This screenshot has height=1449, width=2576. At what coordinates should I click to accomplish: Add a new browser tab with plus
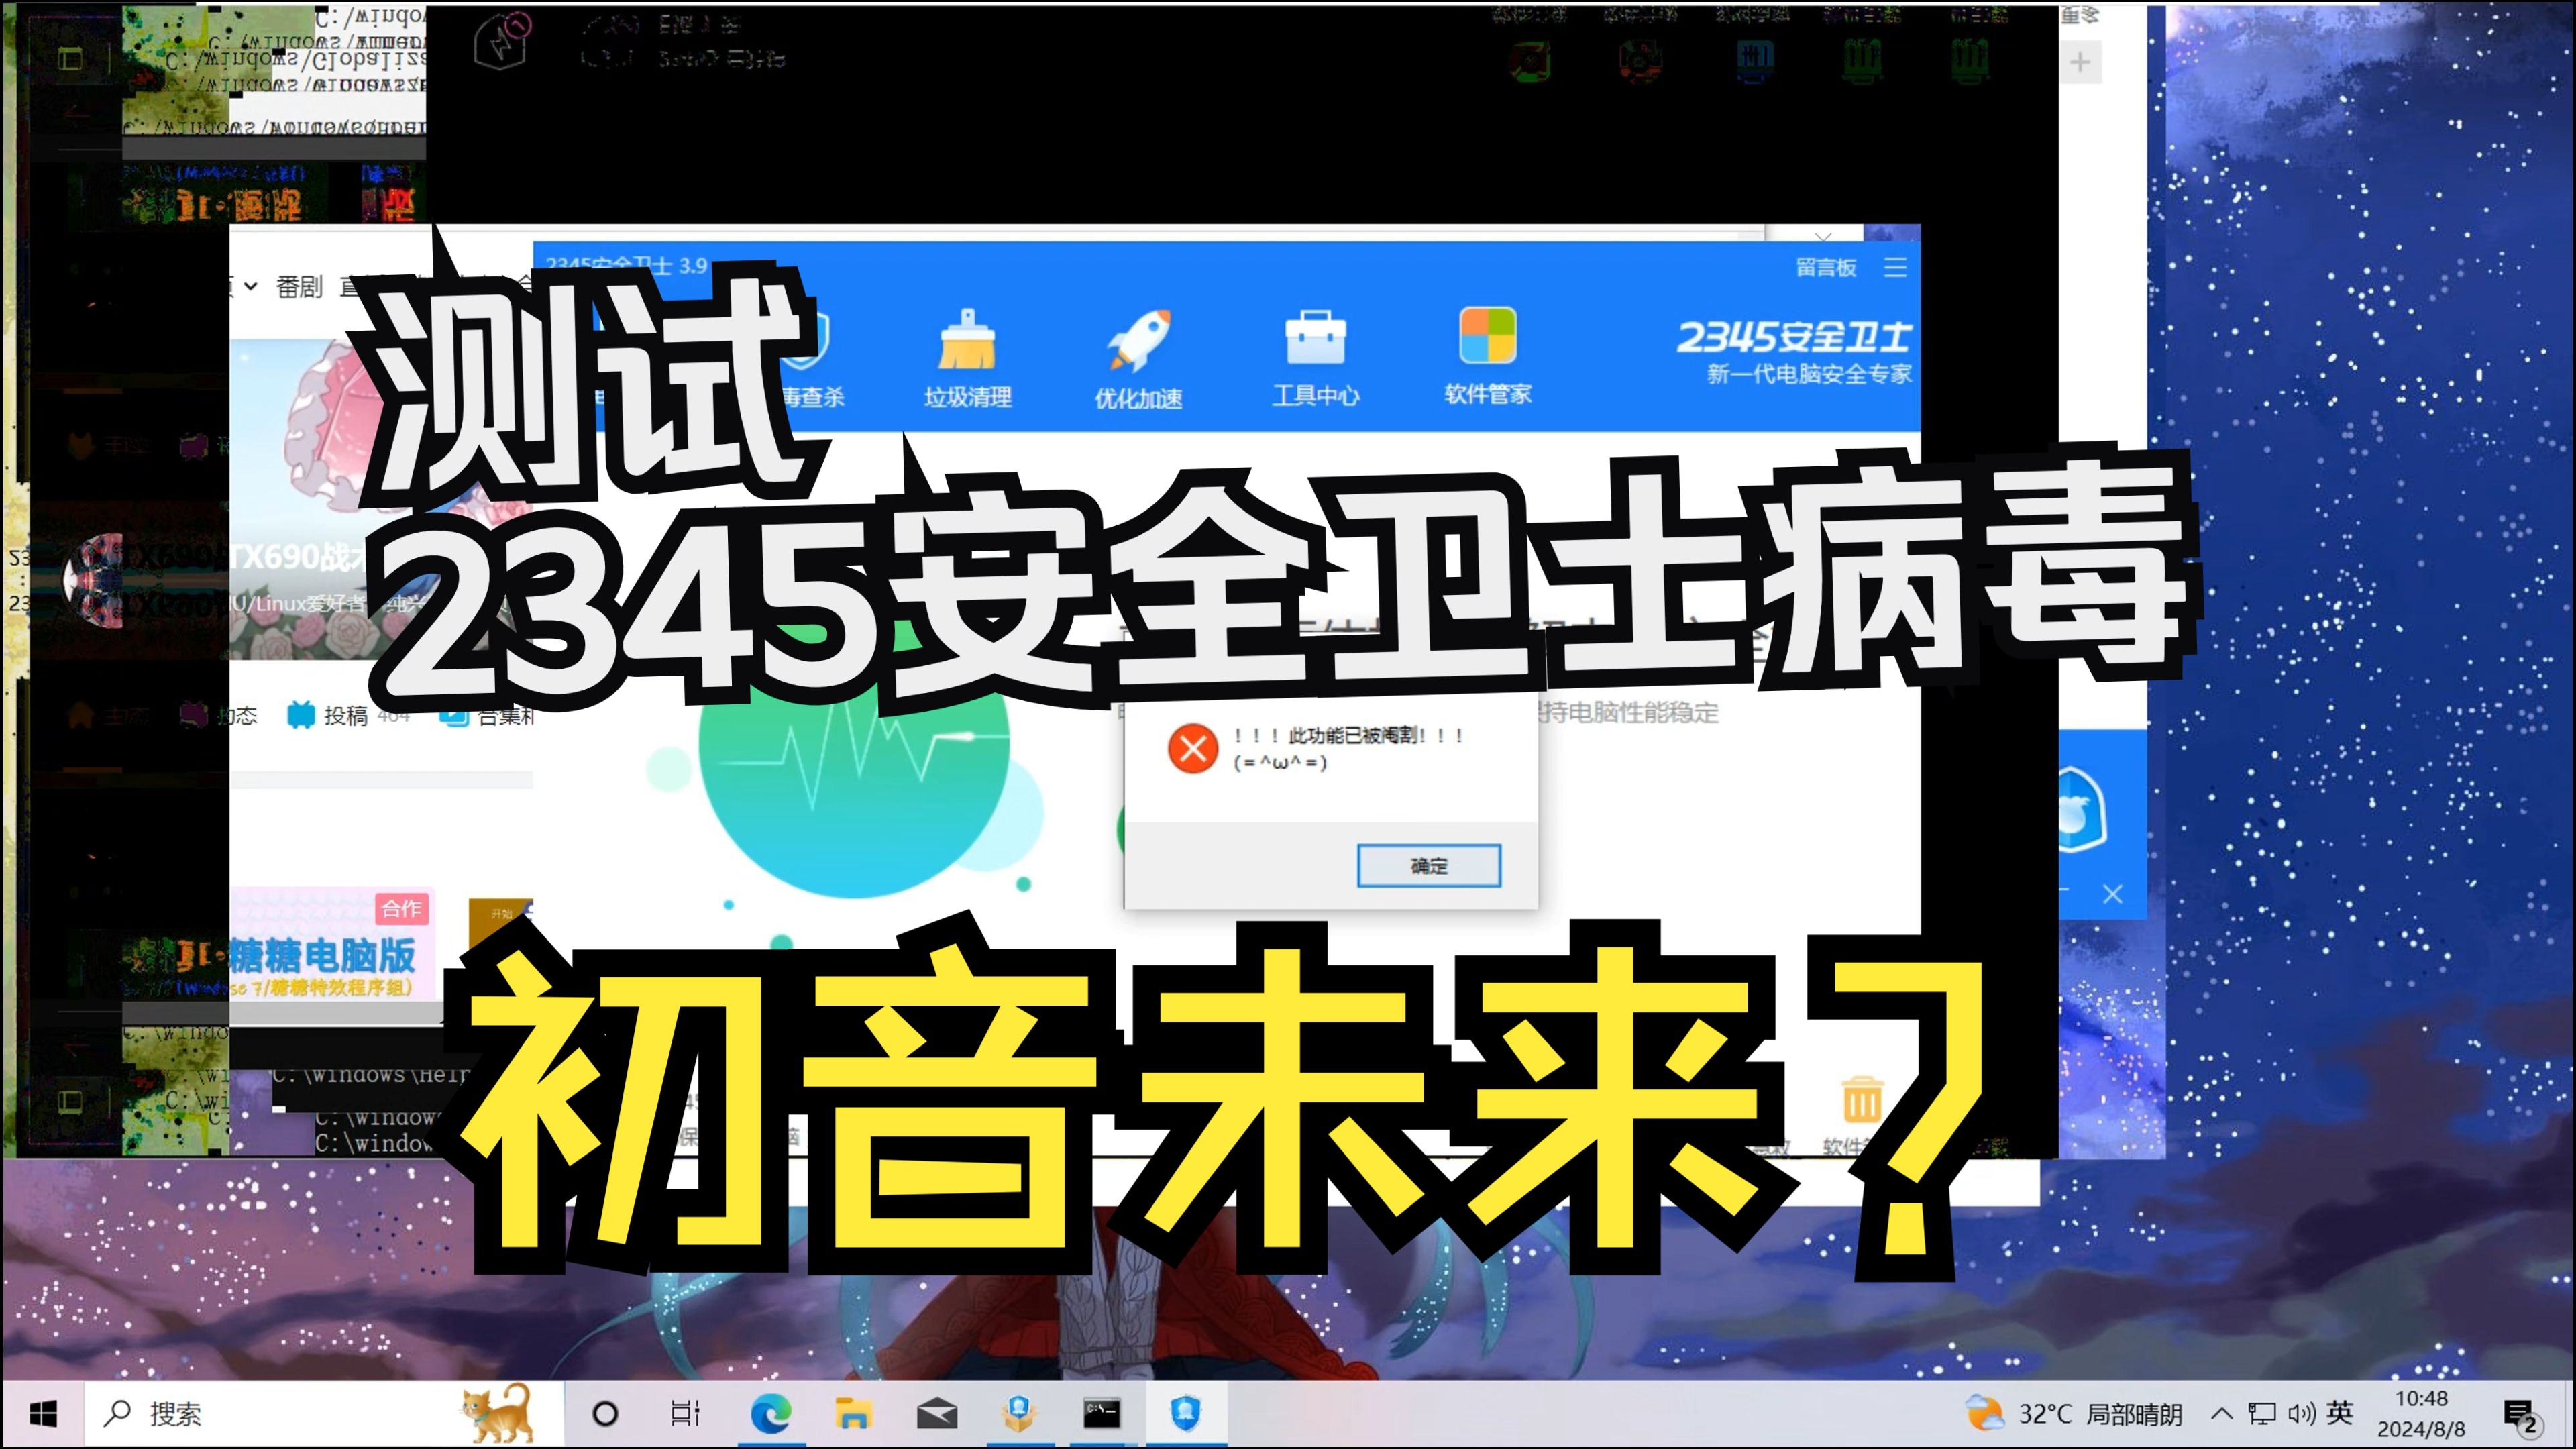tap(2080, 62)
